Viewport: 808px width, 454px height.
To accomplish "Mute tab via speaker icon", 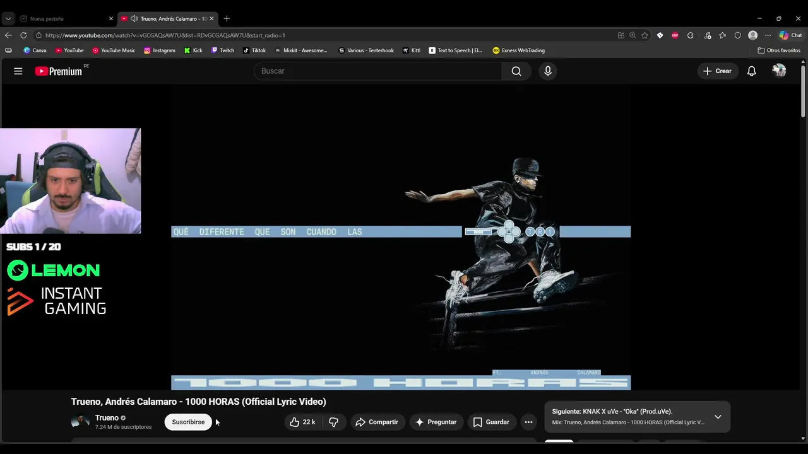I will click(134, 19).
